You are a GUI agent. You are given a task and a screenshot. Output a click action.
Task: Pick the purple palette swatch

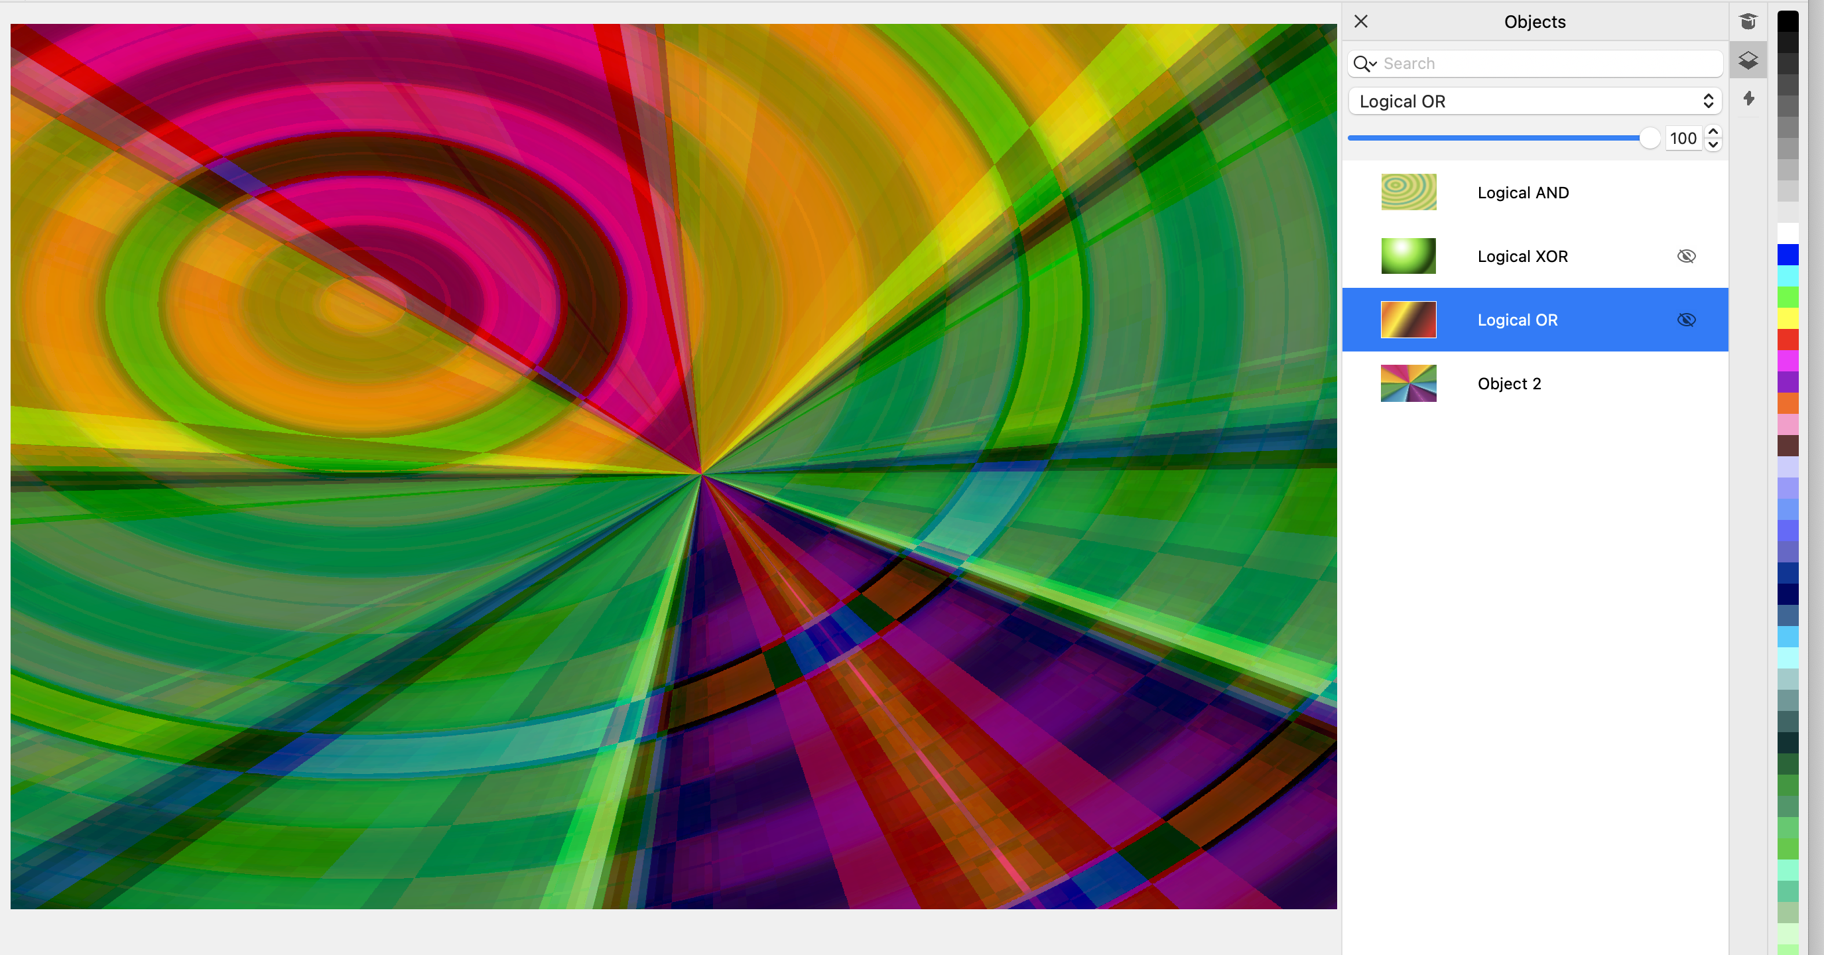point(1787,382)
